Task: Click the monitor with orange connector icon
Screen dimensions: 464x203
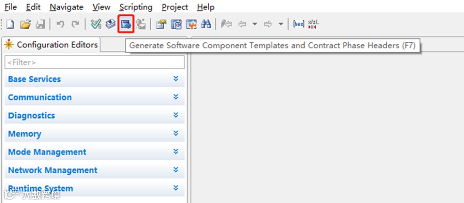Action: coord(191,24)
